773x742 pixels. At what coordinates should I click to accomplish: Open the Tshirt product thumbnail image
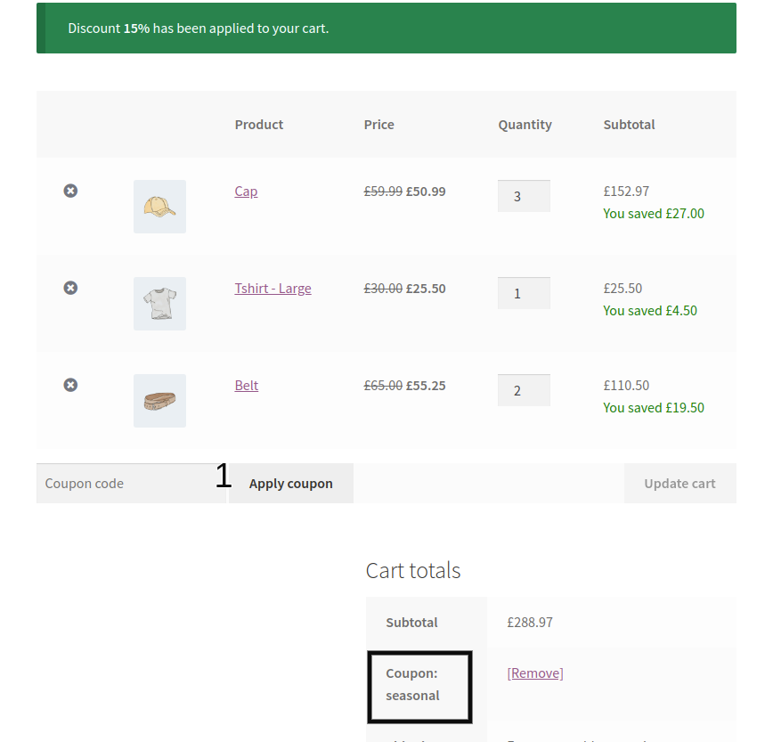[x=159, y=304]
